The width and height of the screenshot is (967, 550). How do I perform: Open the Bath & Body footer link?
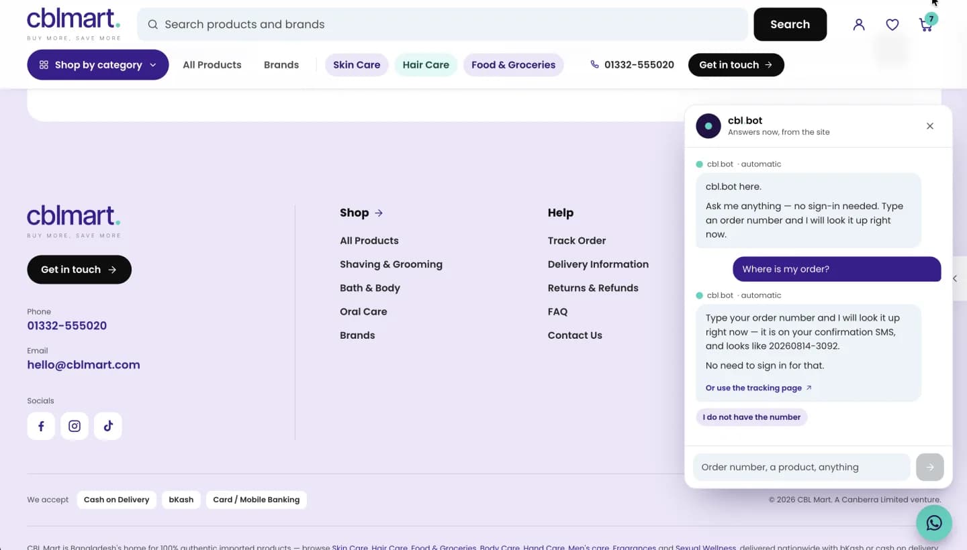click(370, 288)
